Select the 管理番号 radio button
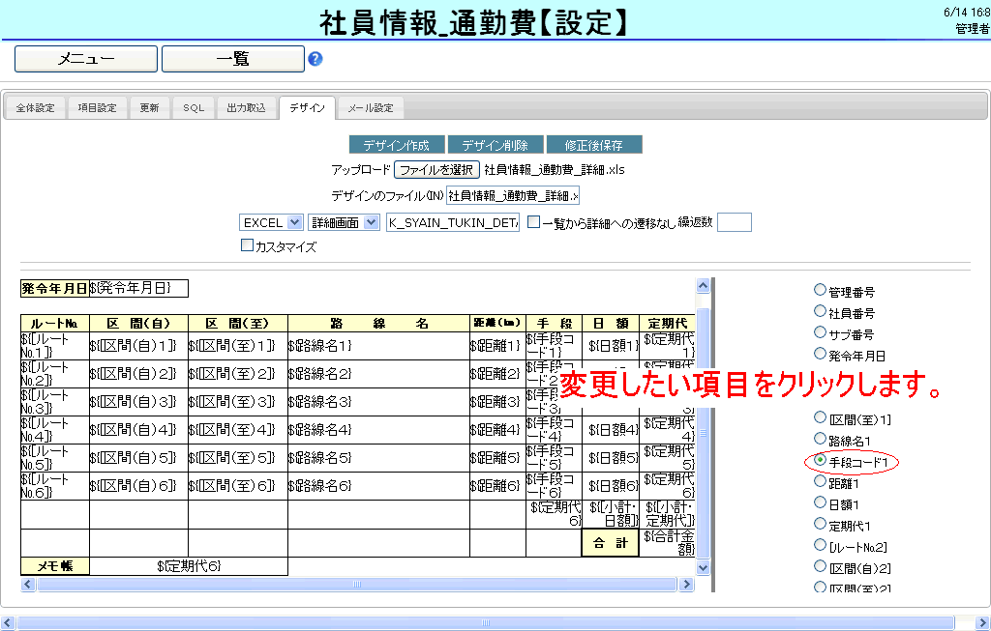Viewport: 991px width, 631px height. (x=821, y=290)
